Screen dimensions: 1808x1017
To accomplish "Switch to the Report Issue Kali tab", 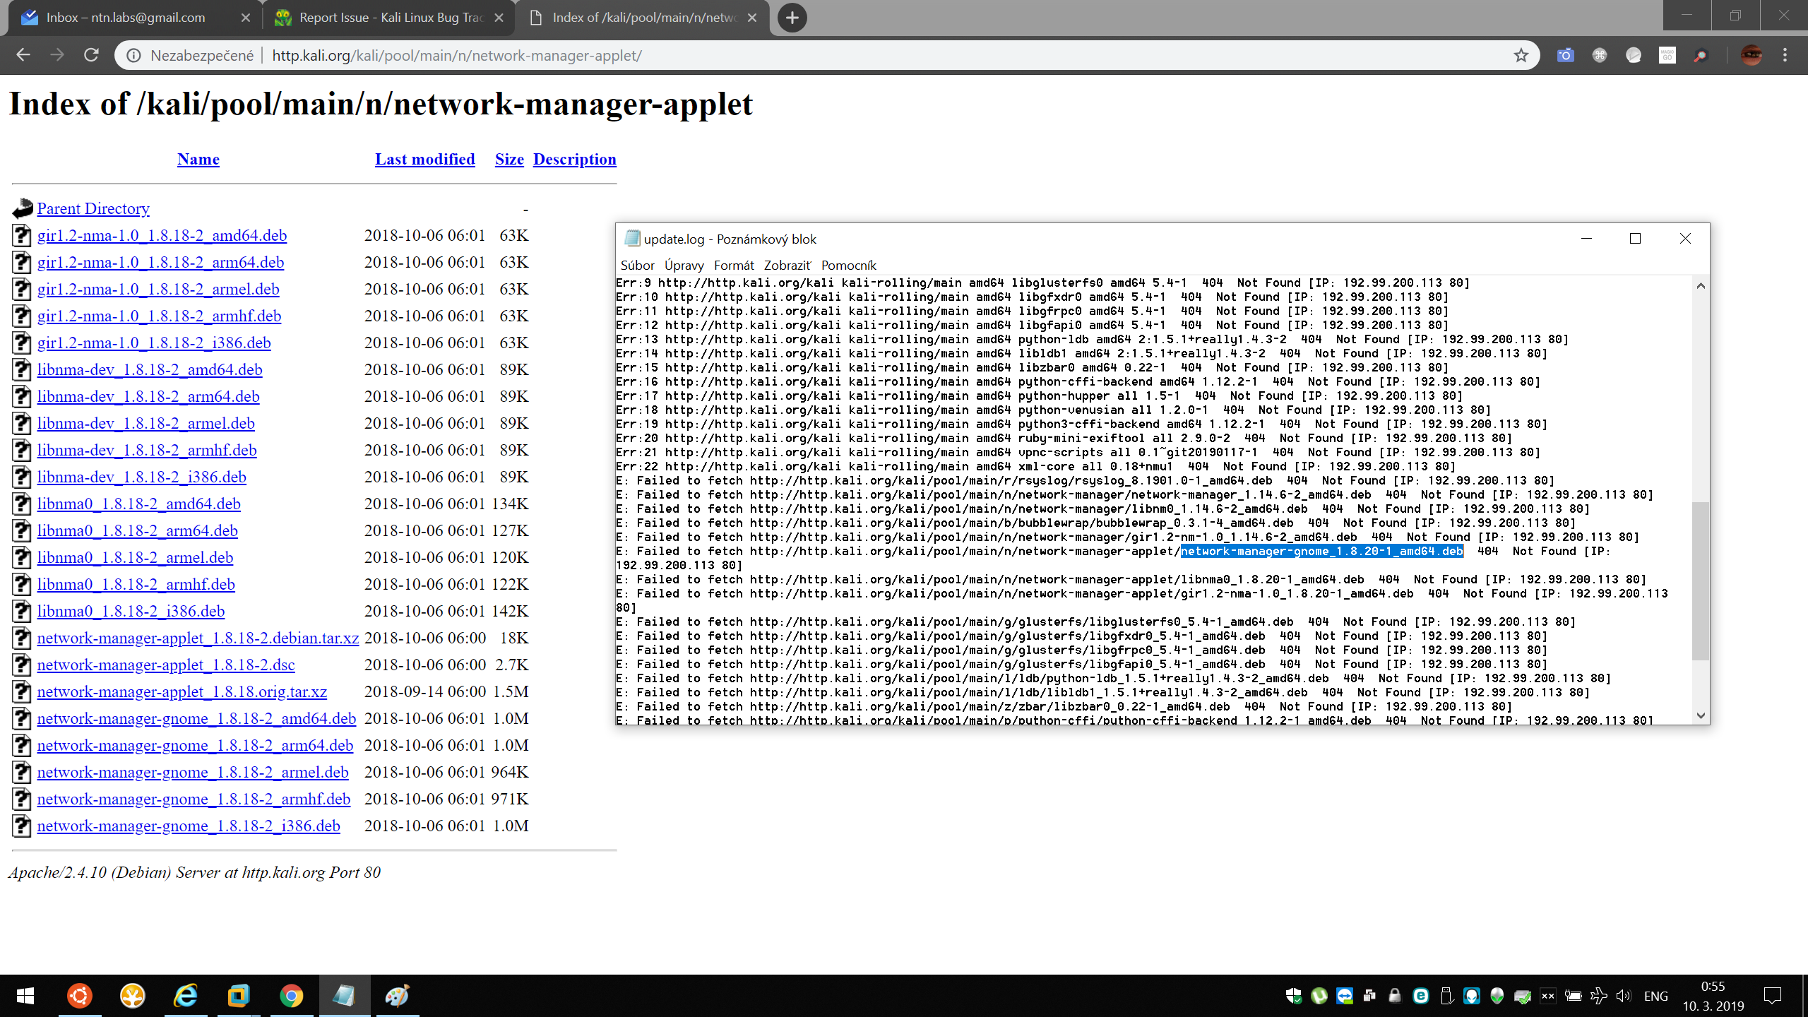I will click(388, 18).
